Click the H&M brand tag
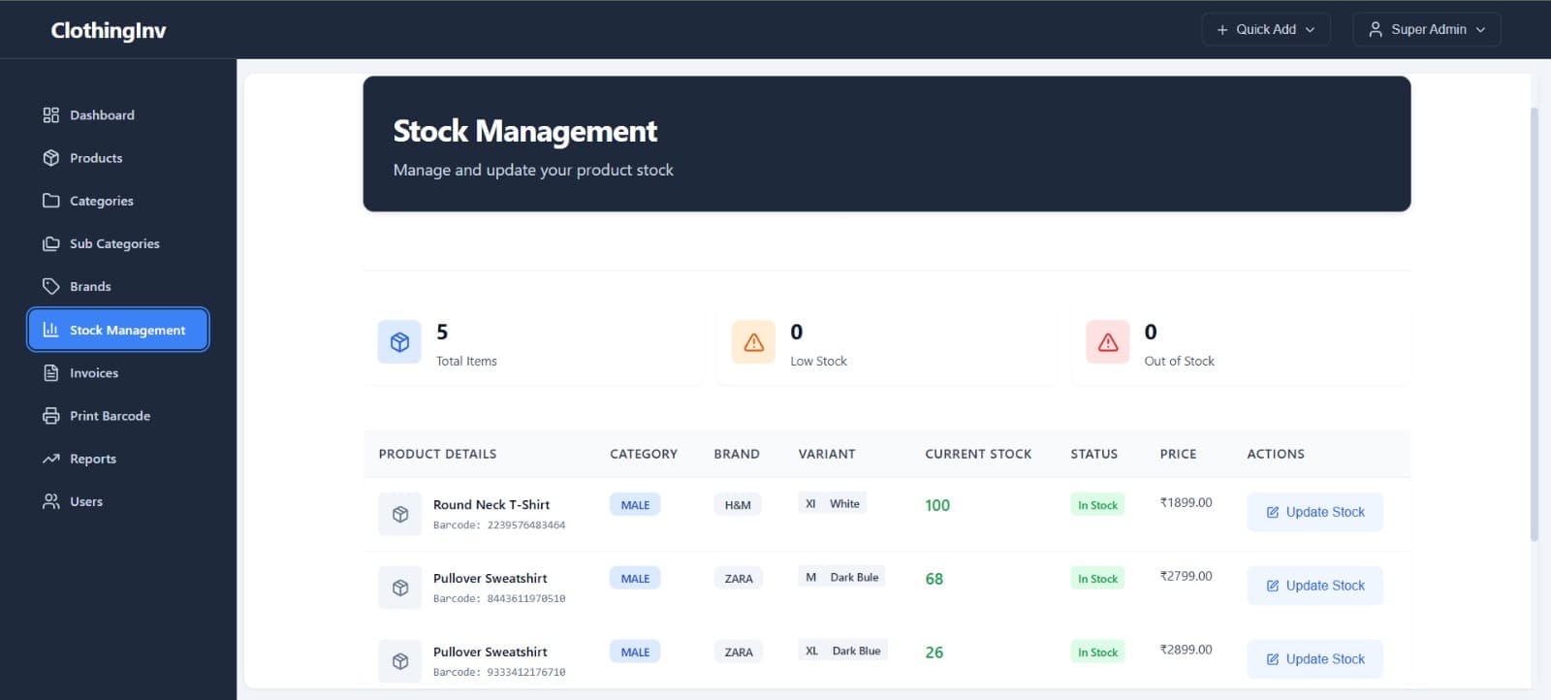Screen dimensions: 1551x700 click(x=738, y=505)
